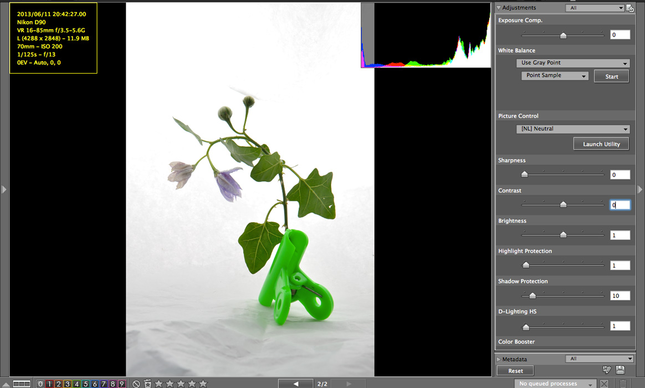
Task: Click the 'Color Booster' section label
Action: pyautogui.click(x=516, y=341)
